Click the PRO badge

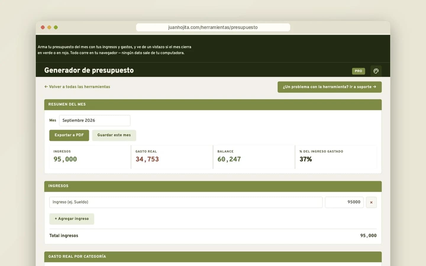[358, 71]
